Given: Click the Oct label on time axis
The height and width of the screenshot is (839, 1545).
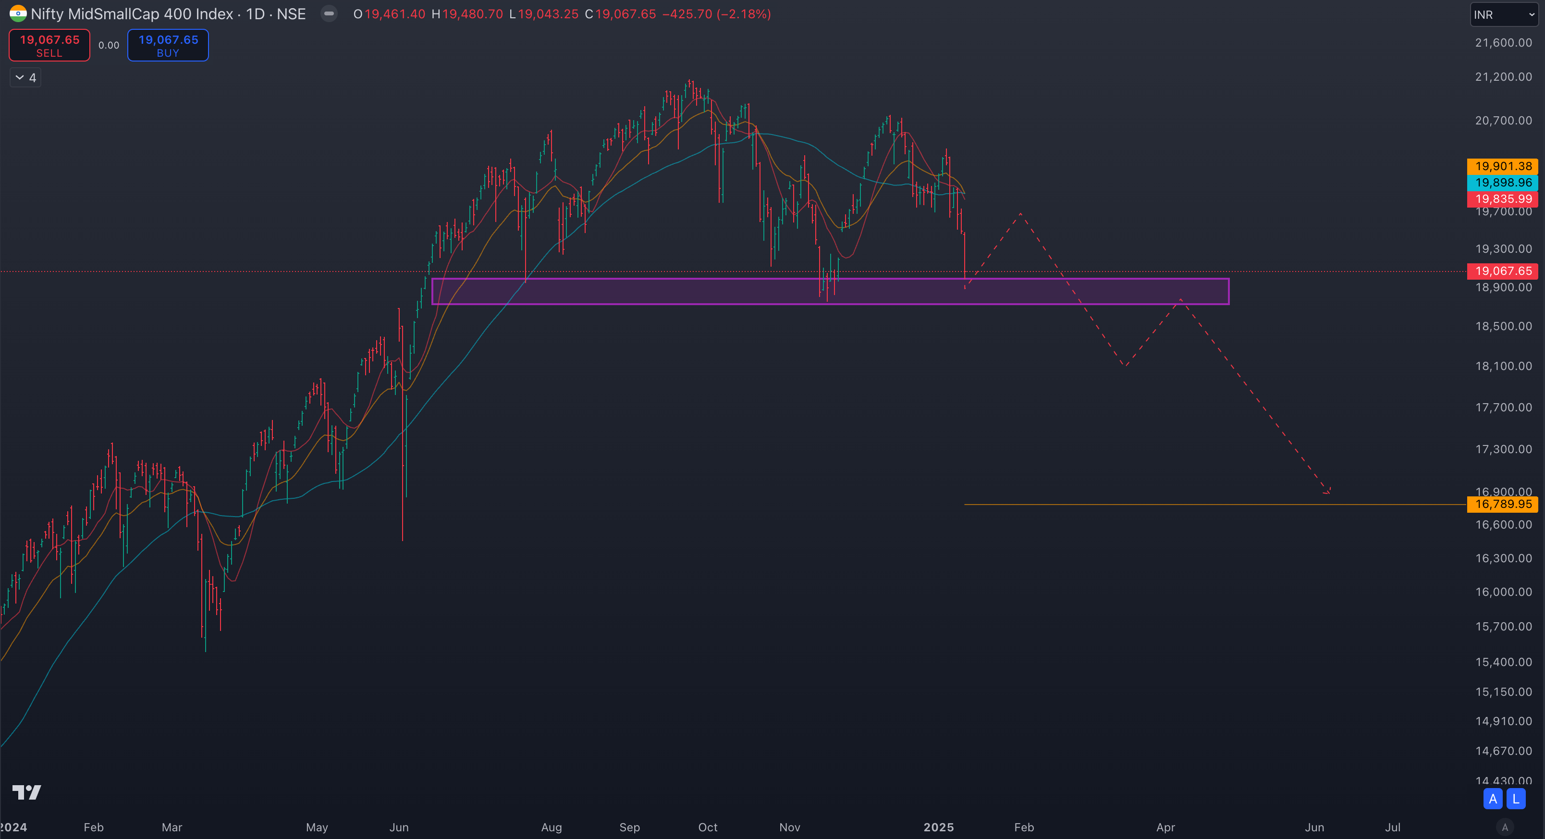Looking at the screenshot, I should 708,827.
